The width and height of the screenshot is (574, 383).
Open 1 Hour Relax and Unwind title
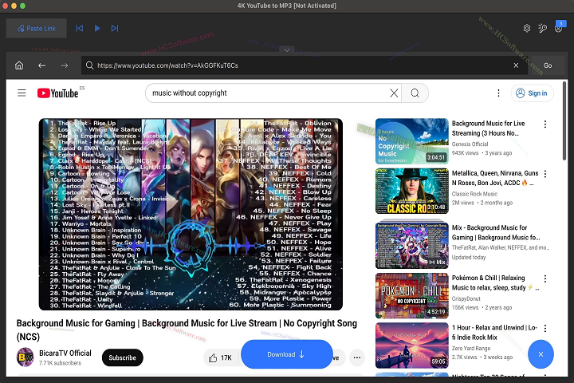(494, 333)
